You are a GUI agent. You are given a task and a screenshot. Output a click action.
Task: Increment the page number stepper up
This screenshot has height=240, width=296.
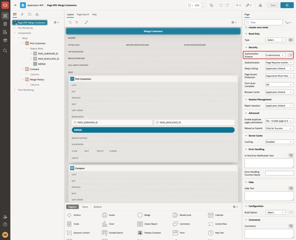pyautogui.click(x=203, y=4)
